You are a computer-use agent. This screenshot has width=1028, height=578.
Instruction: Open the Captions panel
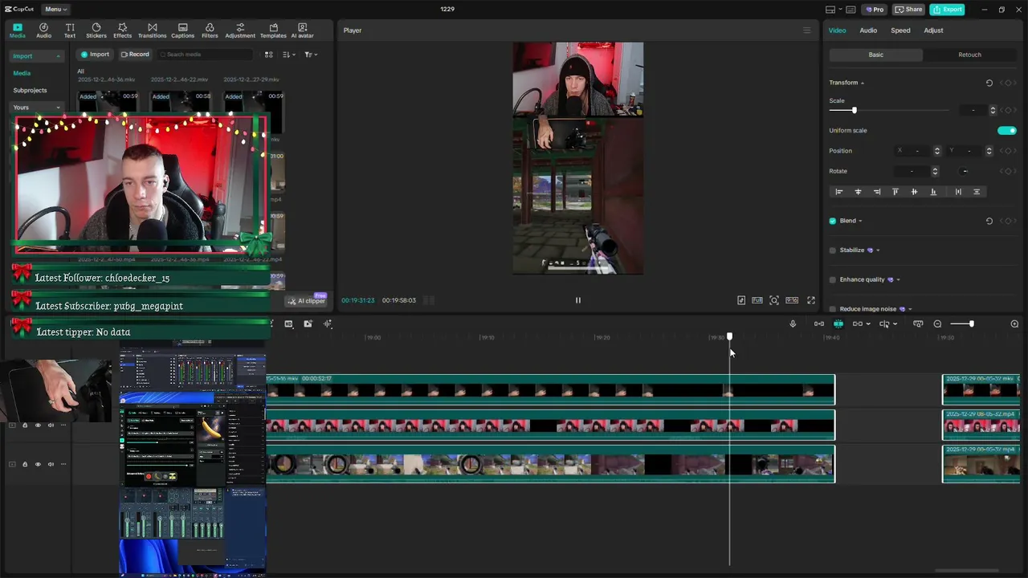pyautogui.click(x=182, y=31)
